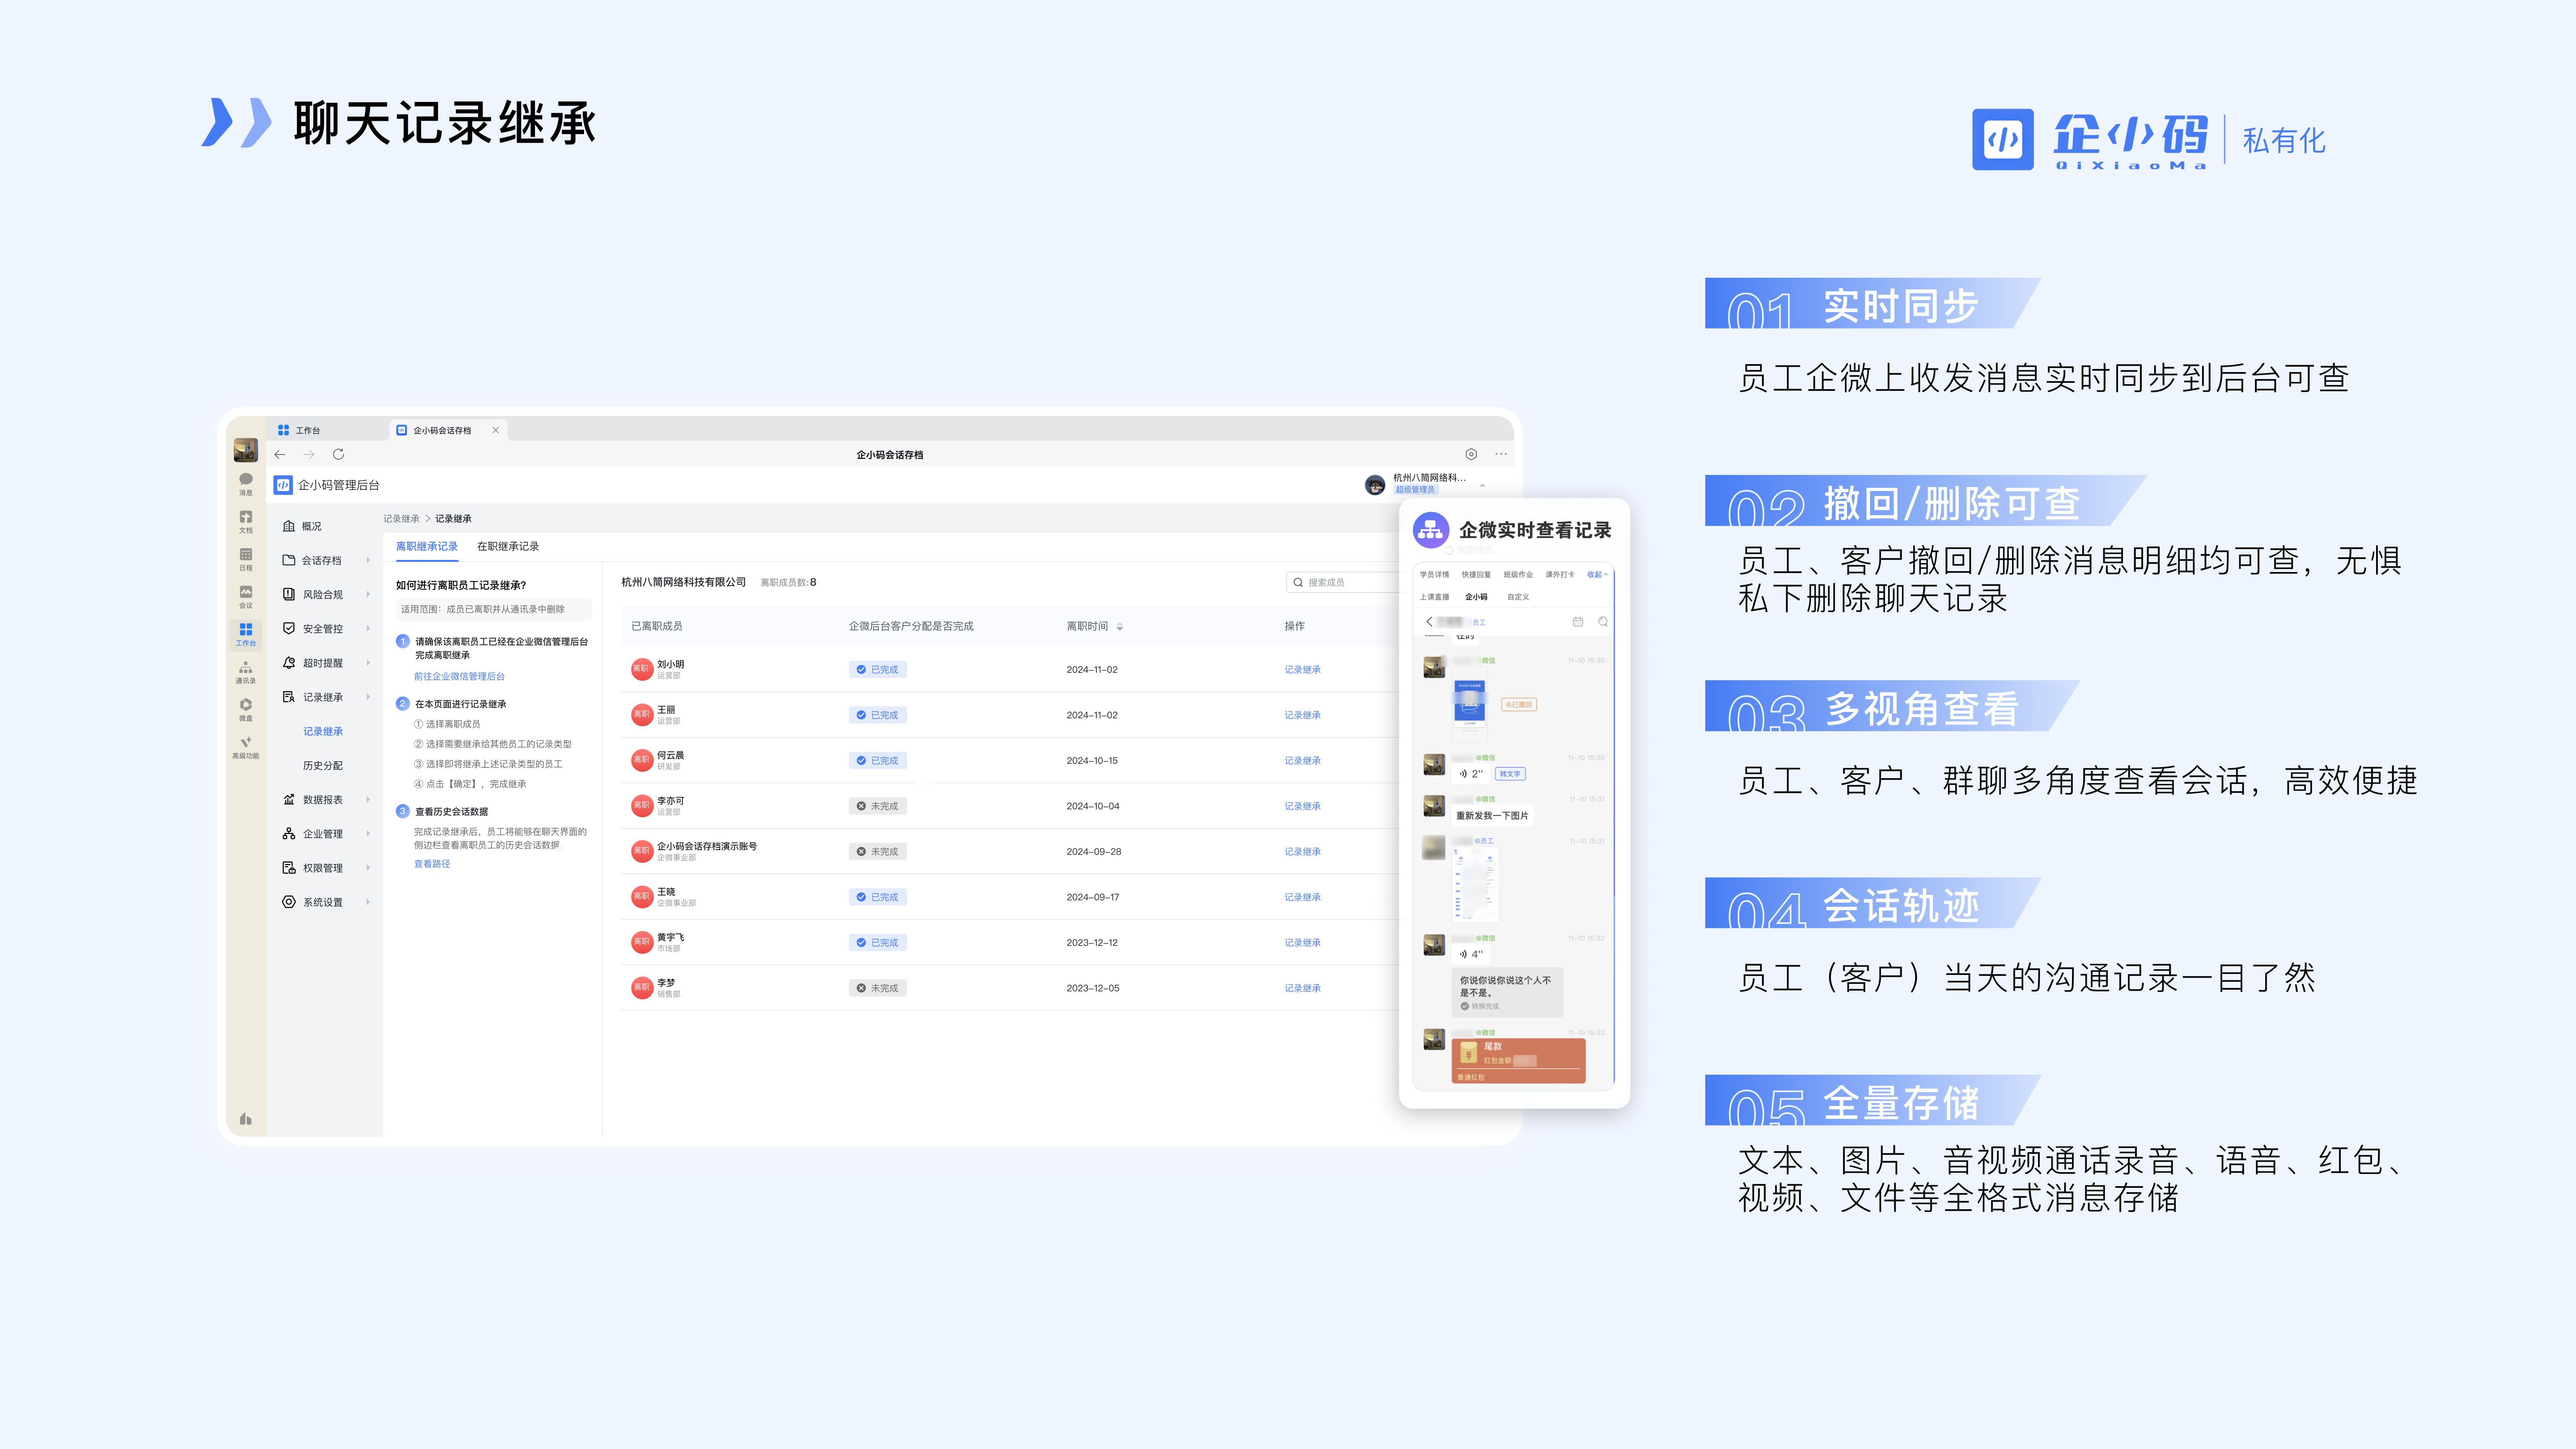This screenshot has height=1449, width=2576.
Task: Click the browser forward arrow
Action: click(x=309, y=454)
